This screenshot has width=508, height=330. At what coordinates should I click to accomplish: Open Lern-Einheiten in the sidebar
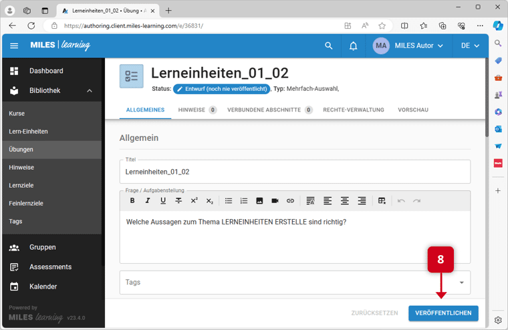28,132
